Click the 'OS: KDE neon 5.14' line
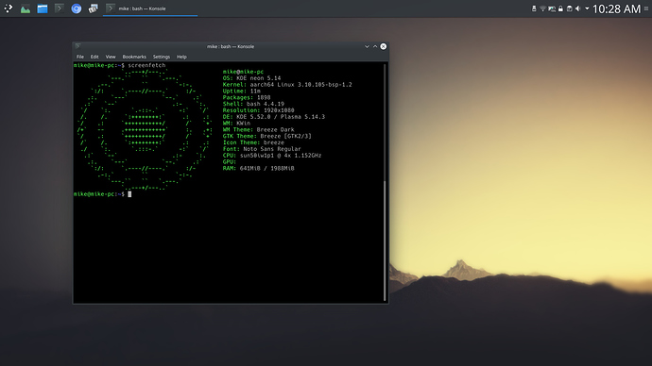 click(x=251, y=78)
